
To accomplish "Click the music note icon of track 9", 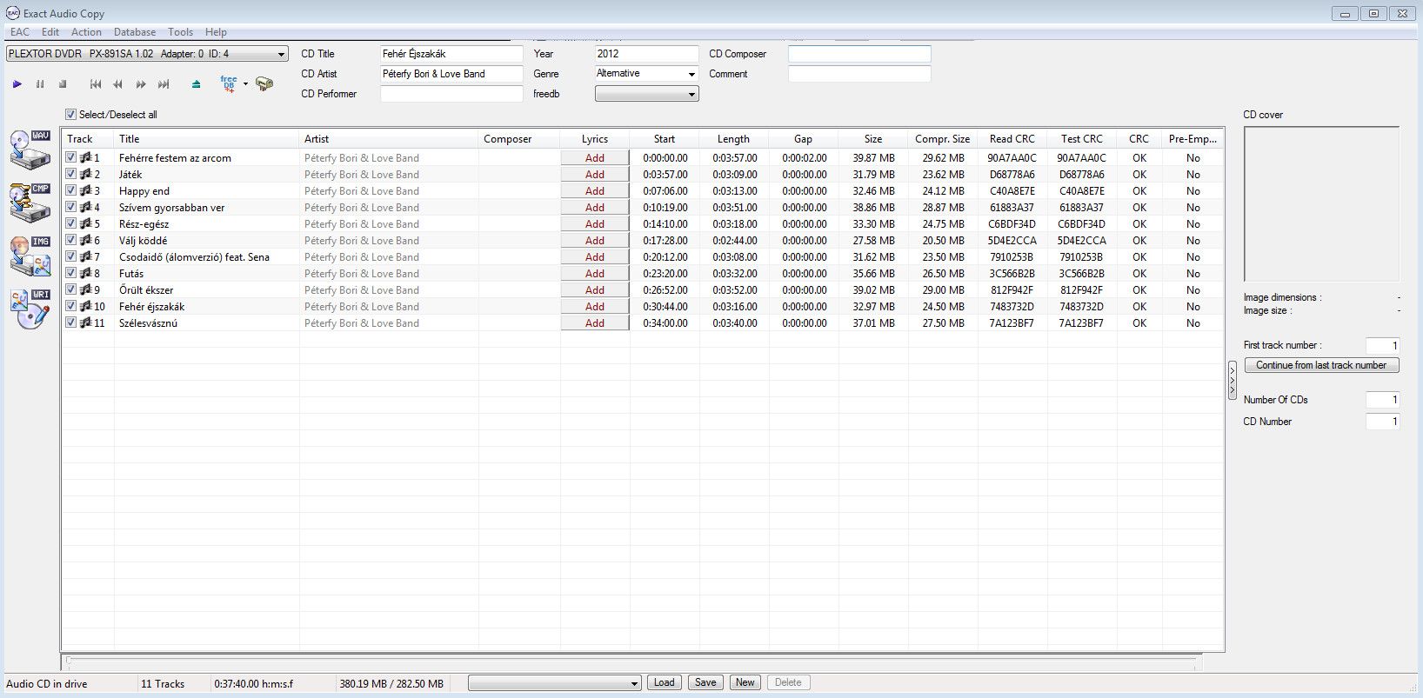I will [x=85, y=289].
